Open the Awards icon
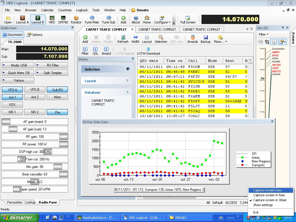This screenshot has width=296, height=222. [193, 39]
